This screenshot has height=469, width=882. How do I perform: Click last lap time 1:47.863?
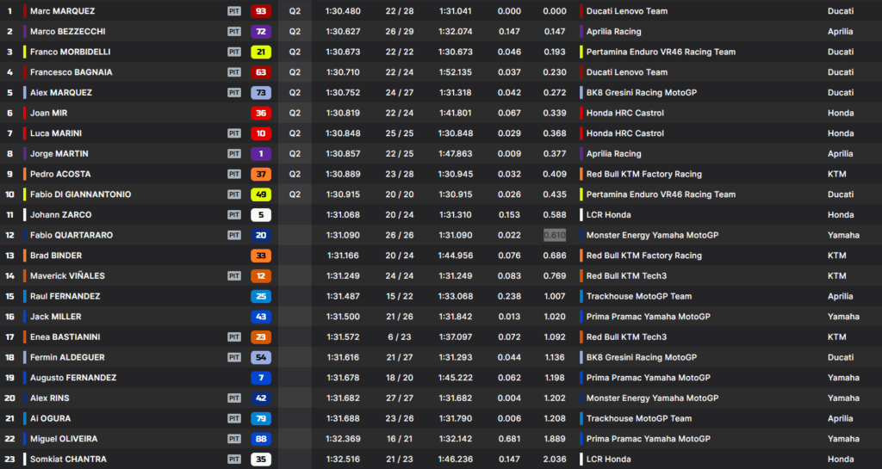click(x=456, y=153)
